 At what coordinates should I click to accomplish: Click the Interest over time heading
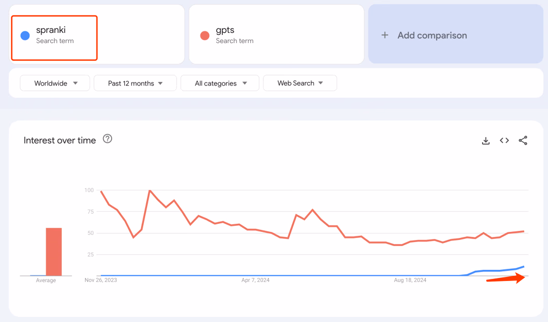tap(60, 140)
